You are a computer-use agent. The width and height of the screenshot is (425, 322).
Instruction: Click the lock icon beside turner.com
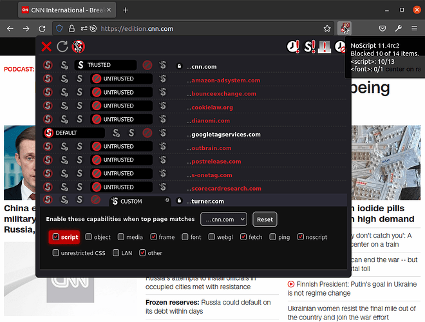click(180, 202)
